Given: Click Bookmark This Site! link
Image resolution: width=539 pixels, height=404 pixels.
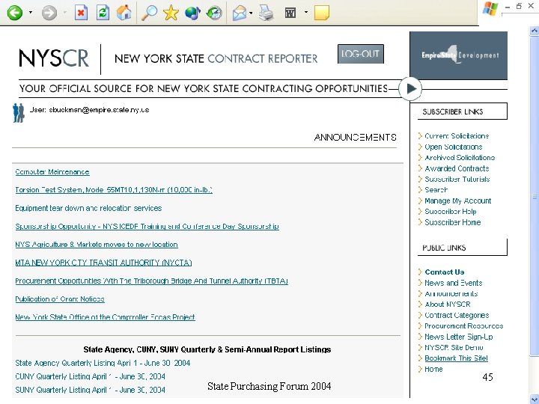Looking at the screenshot, I should (456, 358).
